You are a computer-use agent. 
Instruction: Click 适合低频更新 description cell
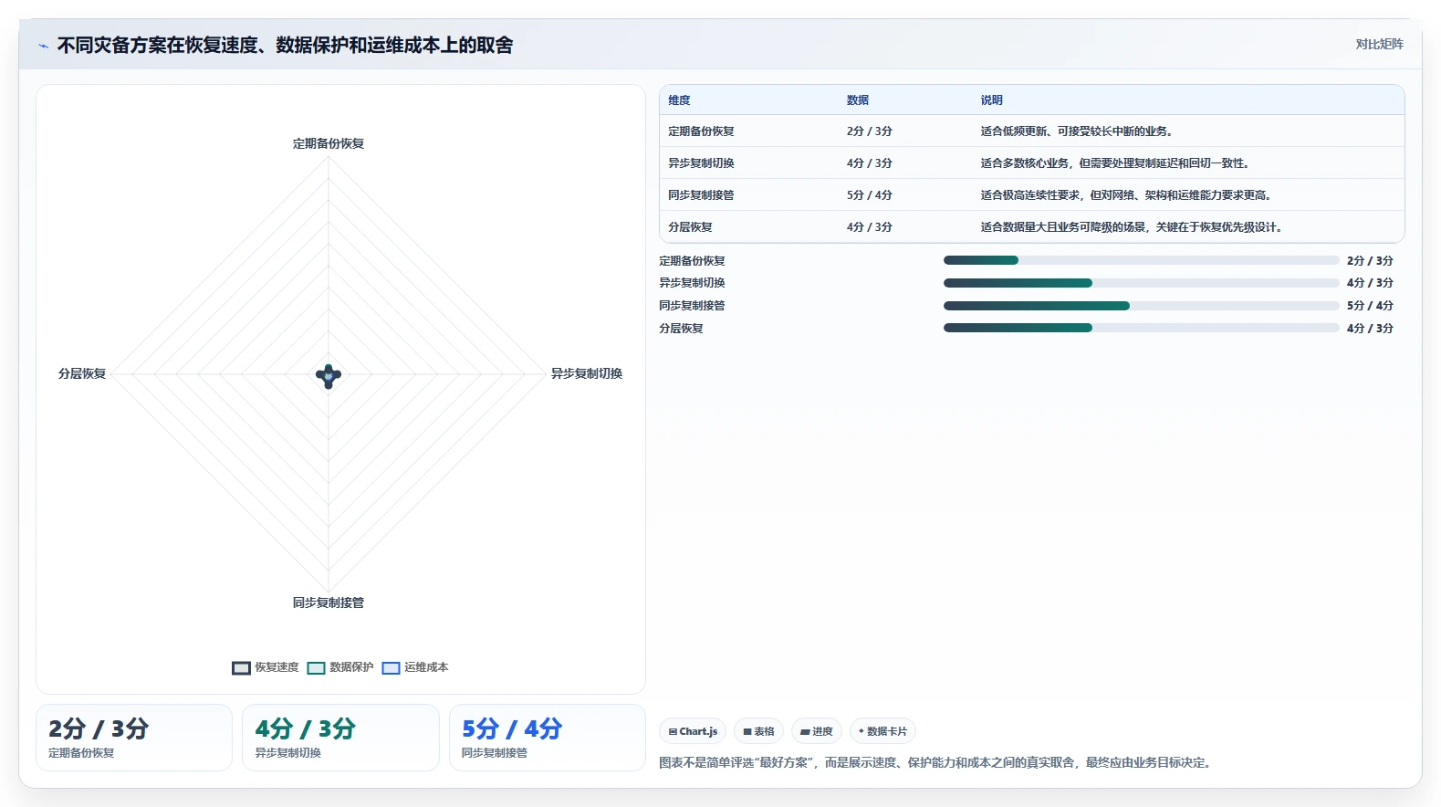[1077, 131]
